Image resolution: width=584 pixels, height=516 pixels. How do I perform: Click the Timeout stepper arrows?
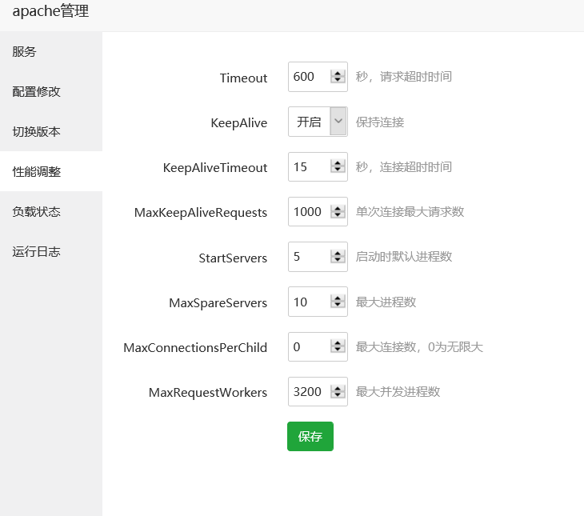click(x=338, y=76)
